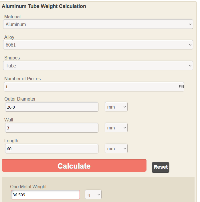Open the weight unit dropdown showing g
This screenshot has height=202, width=200.
93,195
